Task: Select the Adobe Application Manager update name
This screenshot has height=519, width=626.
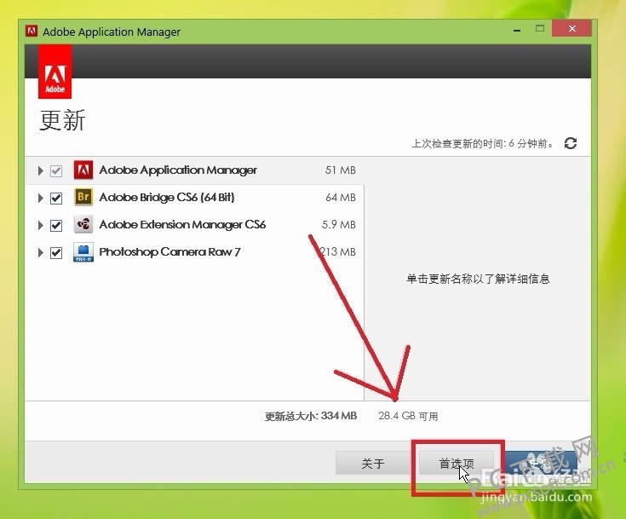Action: pyautogui.click(x=178, y=170)
